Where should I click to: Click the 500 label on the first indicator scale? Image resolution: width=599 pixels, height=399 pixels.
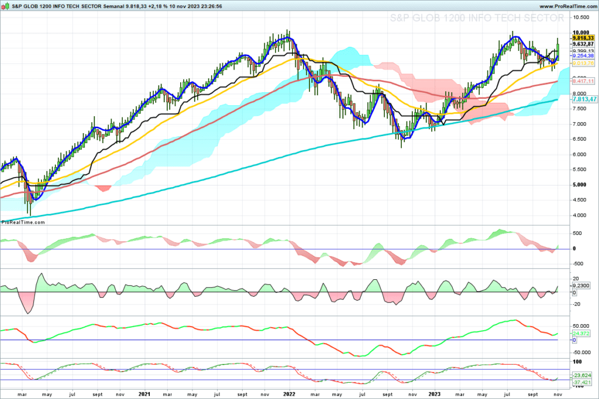coord(577,234)
